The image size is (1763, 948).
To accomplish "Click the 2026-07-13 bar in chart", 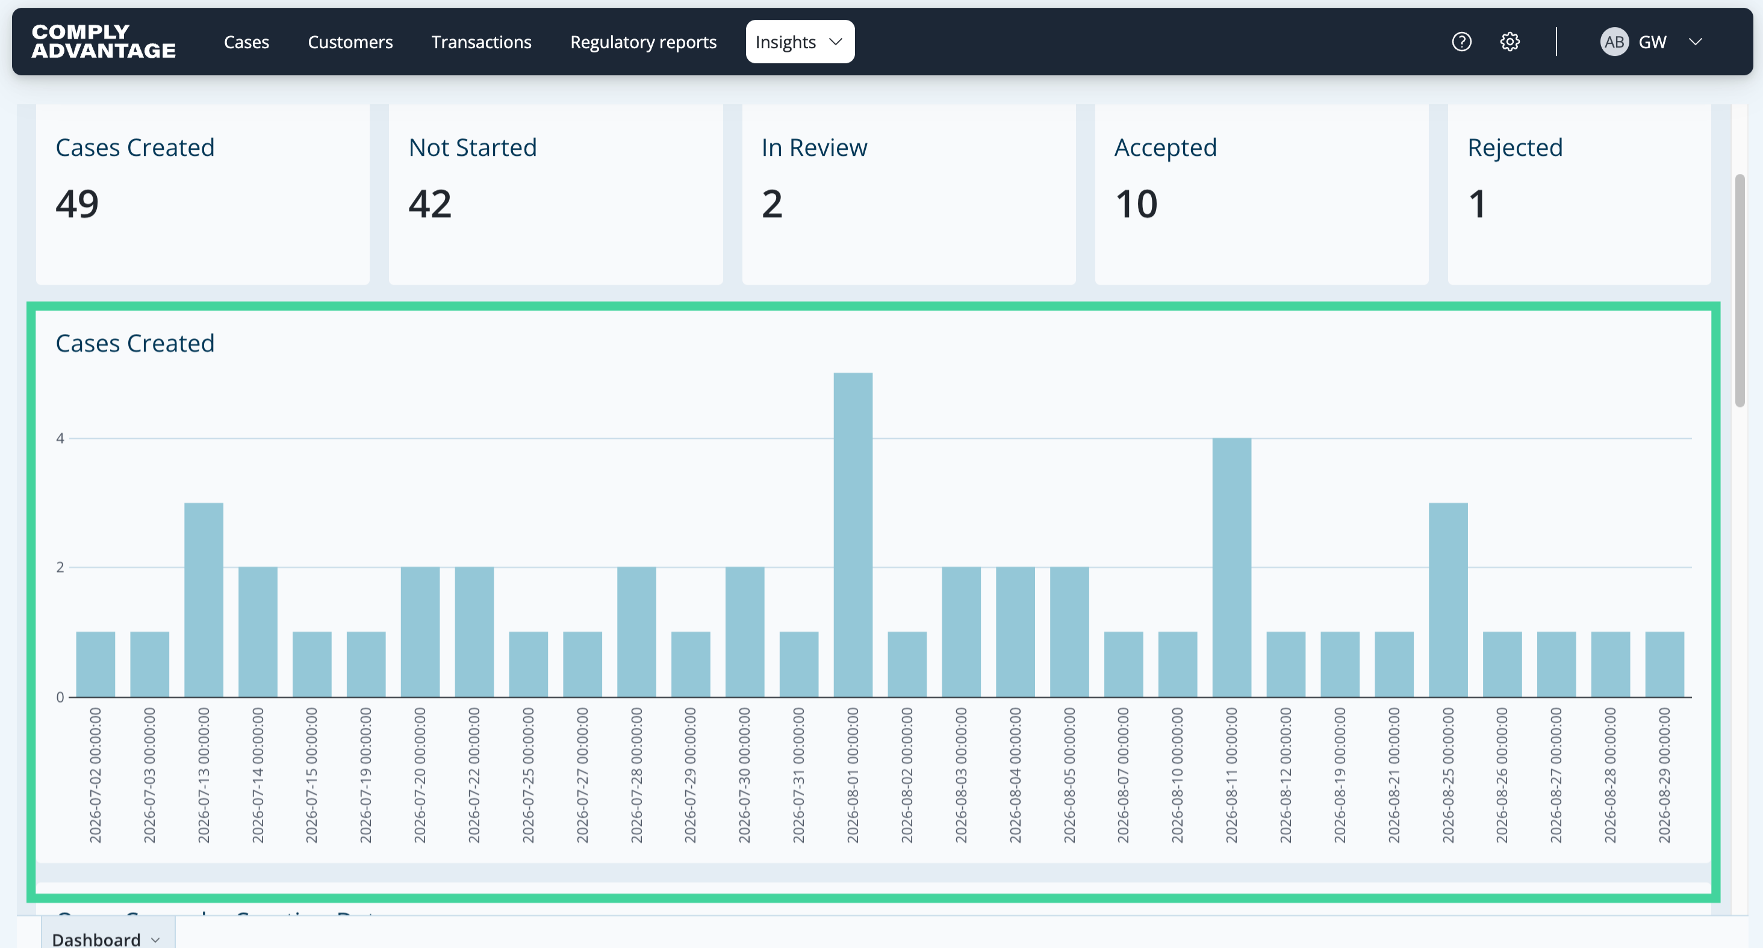I will (204, 600).
